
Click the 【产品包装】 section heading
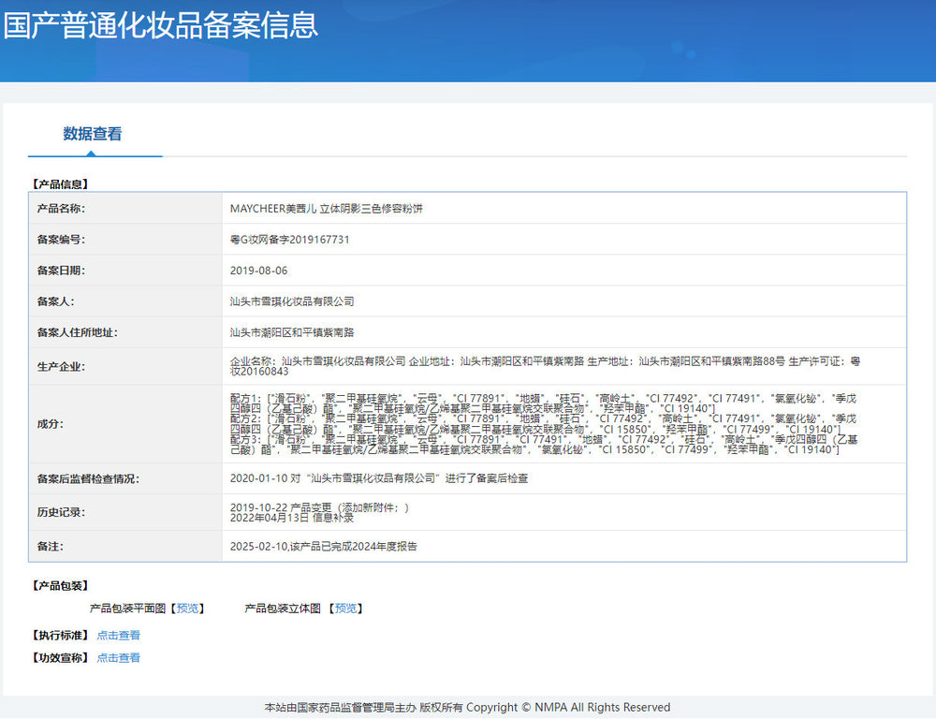(60, 586)
